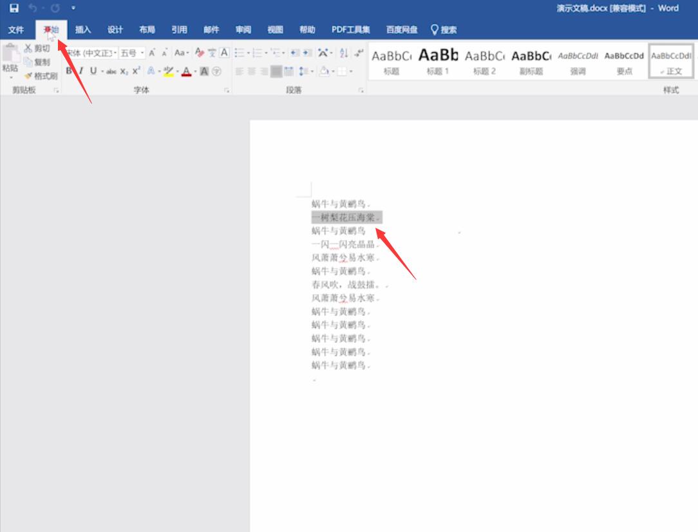
Task: Click the 搜索 search box
Action: pos(444,30)
